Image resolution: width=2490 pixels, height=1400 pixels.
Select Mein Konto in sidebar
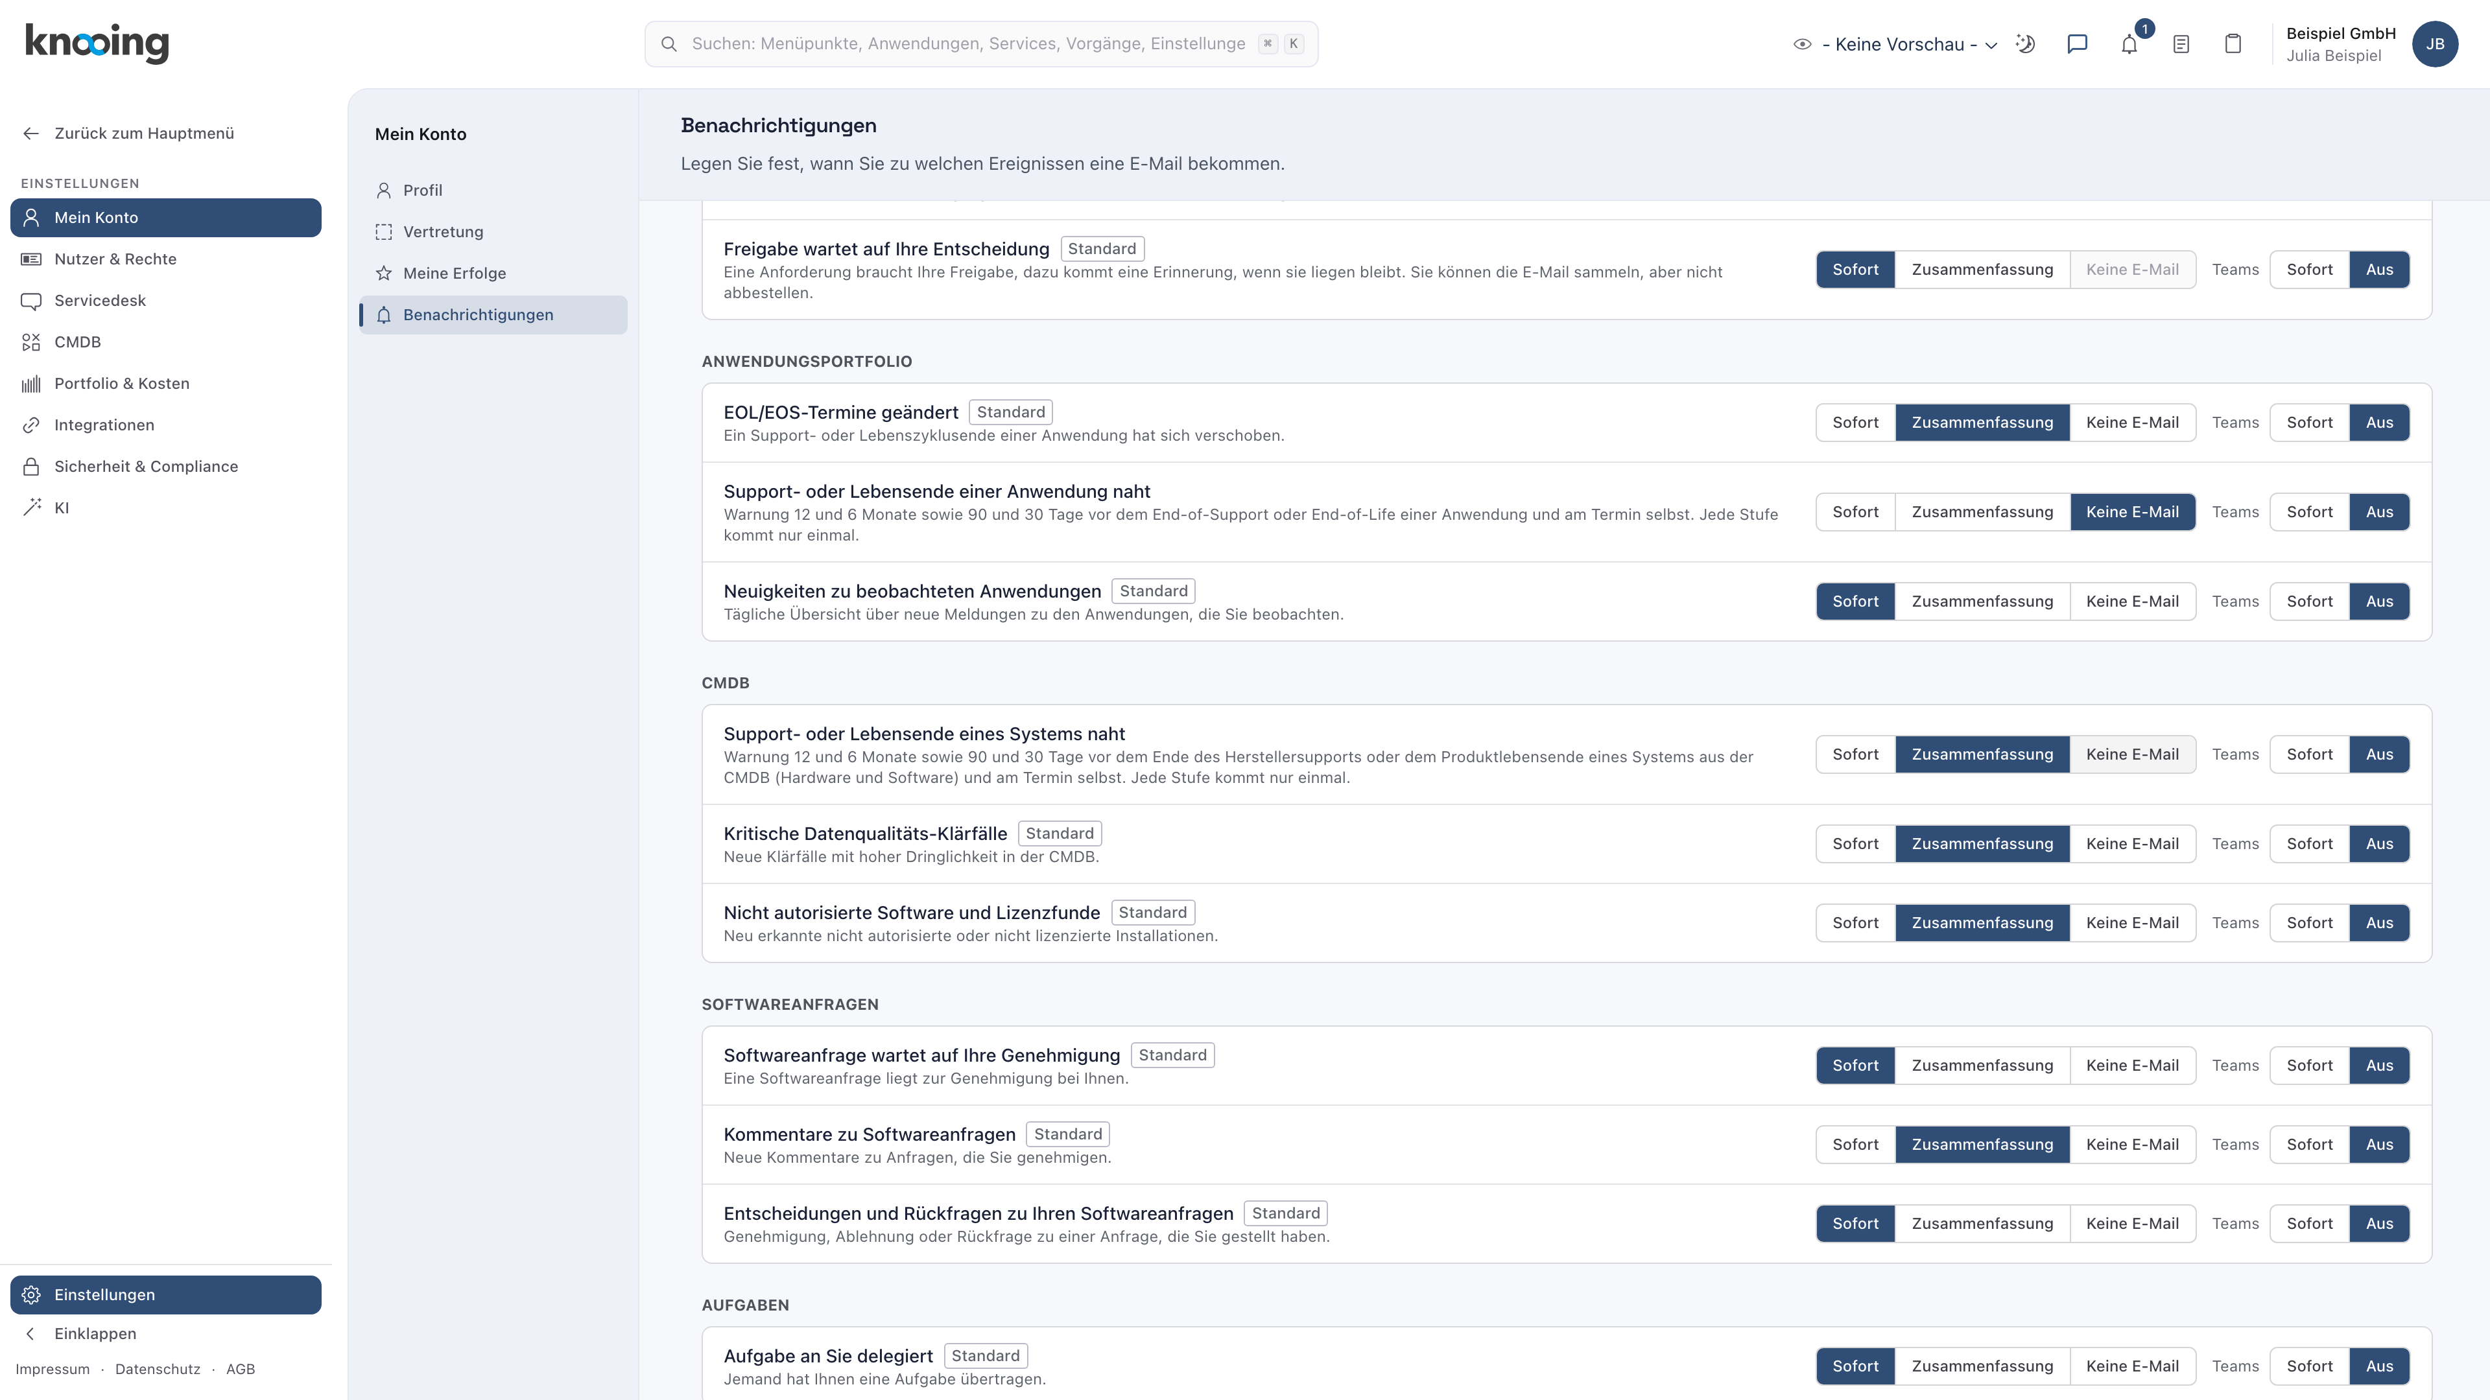pos(166,217)
